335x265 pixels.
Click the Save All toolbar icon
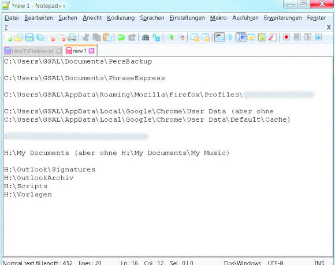(x=40, y=38)
